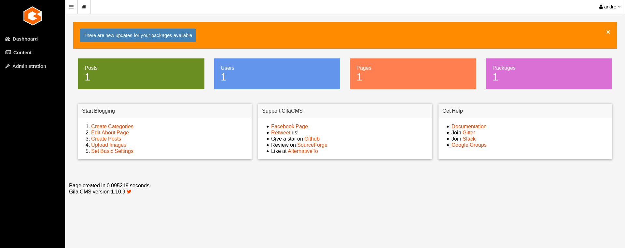Visit the SourceForge review link
The image size is (625, 248).
[312, 145]
